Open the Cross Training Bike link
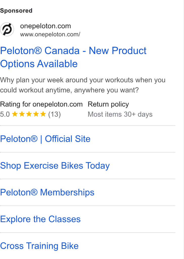Viewport: 184px width, 259px height. 39,246
